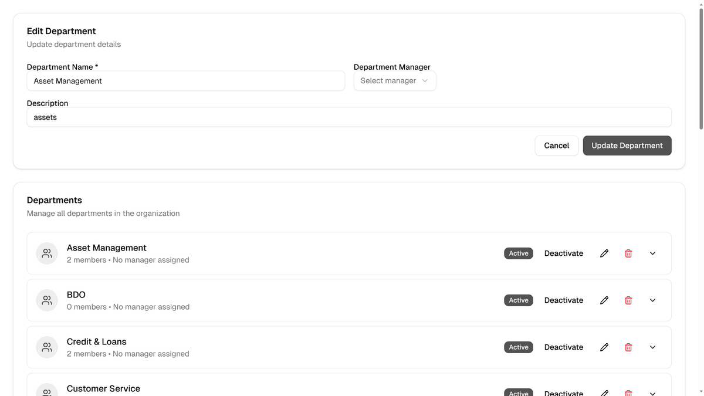Click the Active badge for Credit & Loans
Screen dimensions: 704x396
519,347
